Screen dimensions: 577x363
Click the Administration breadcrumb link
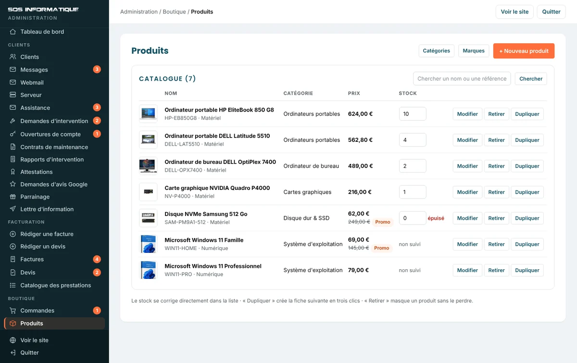point(139,12)
